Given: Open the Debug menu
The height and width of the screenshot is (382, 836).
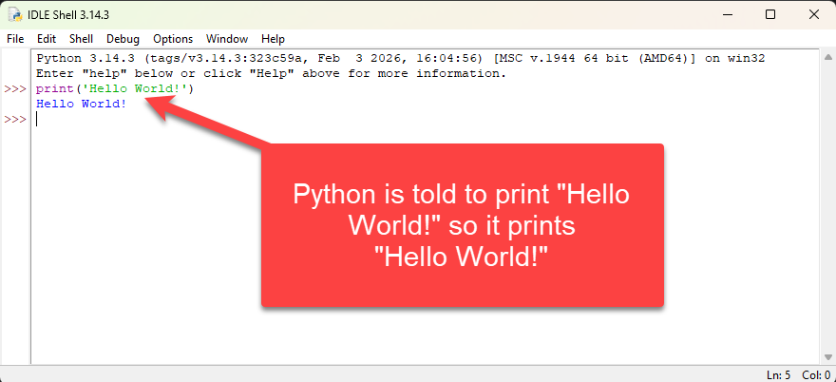Looking at the screenshot, I should click(123, 39).
